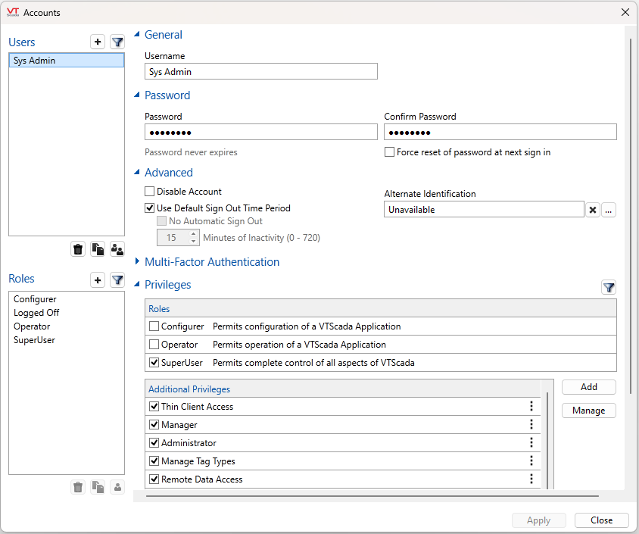This screenshot has width=639, height=534.
Task: Click the Manage button
Action: pos(588,411)
